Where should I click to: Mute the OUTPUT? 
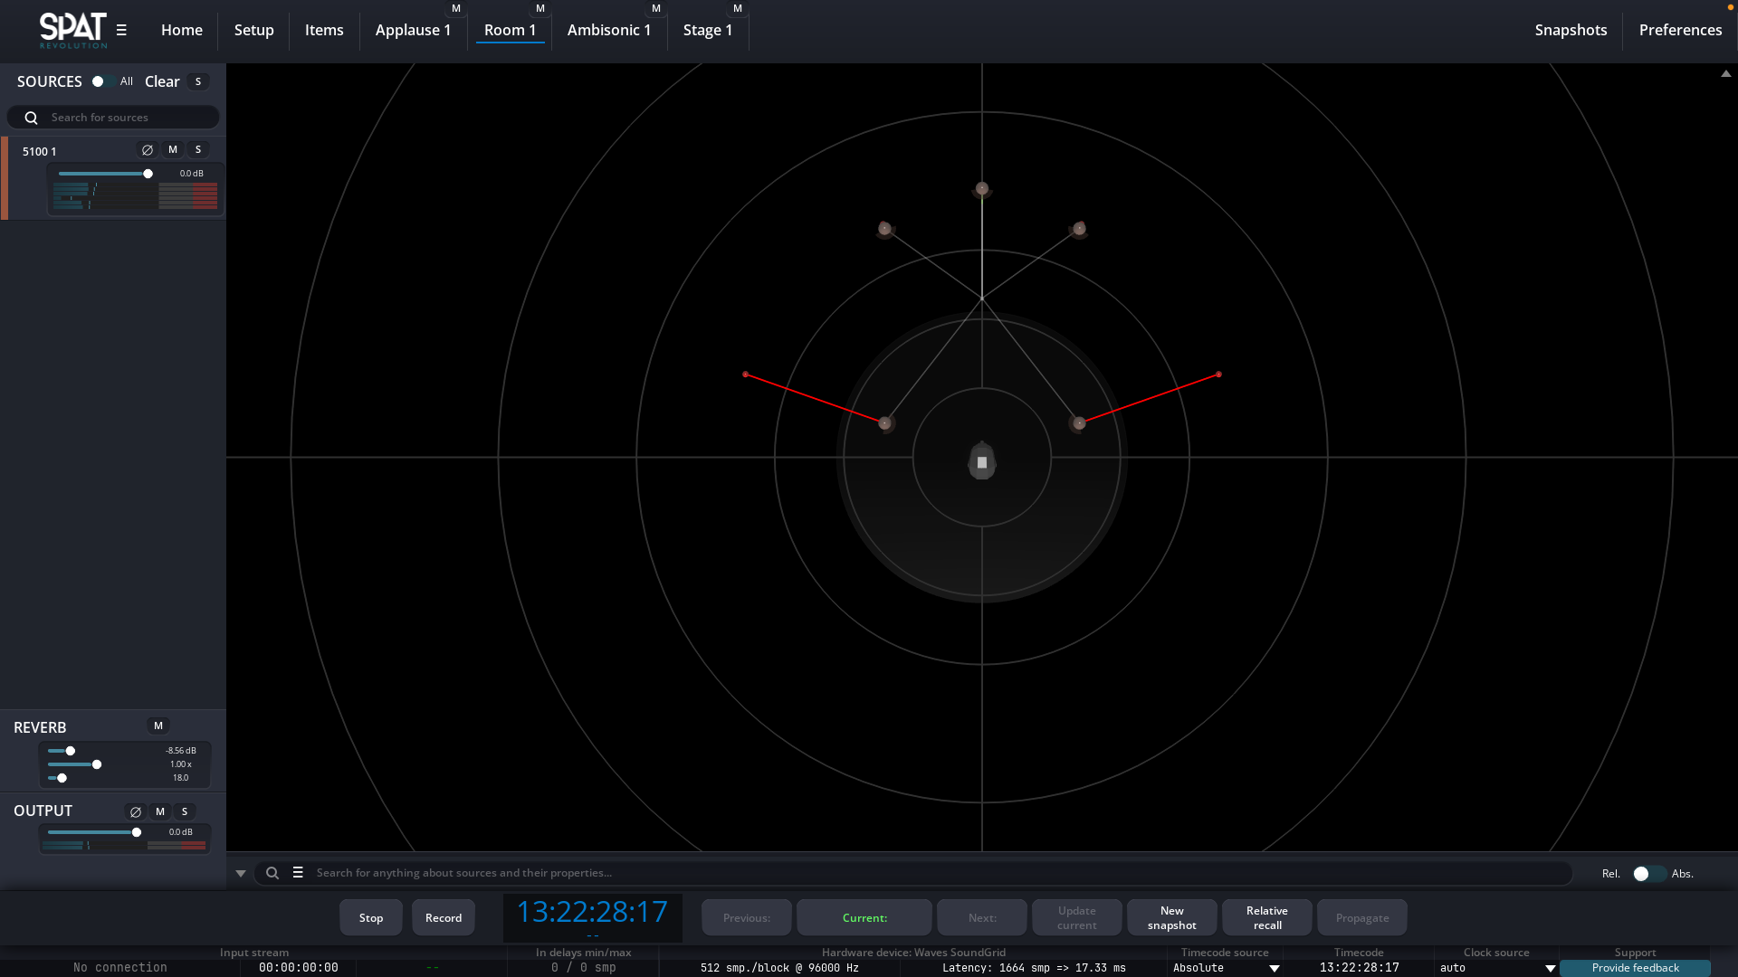tap(160, 811)
